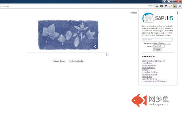The height and width of the screenshot is (113, 182).
Task: Click the Namespace: label text
Action: [x=148, y=43]
